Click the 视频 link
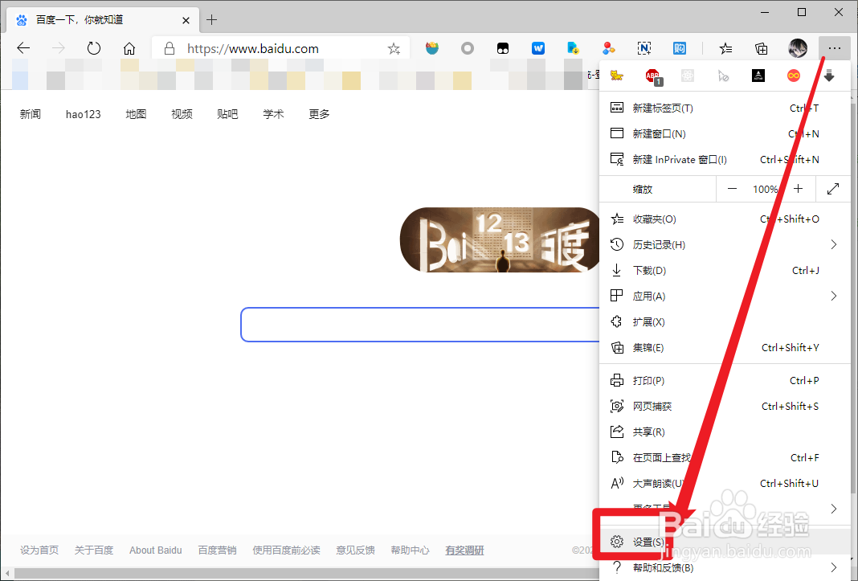 pyautogui.click(x=182, y=114)
